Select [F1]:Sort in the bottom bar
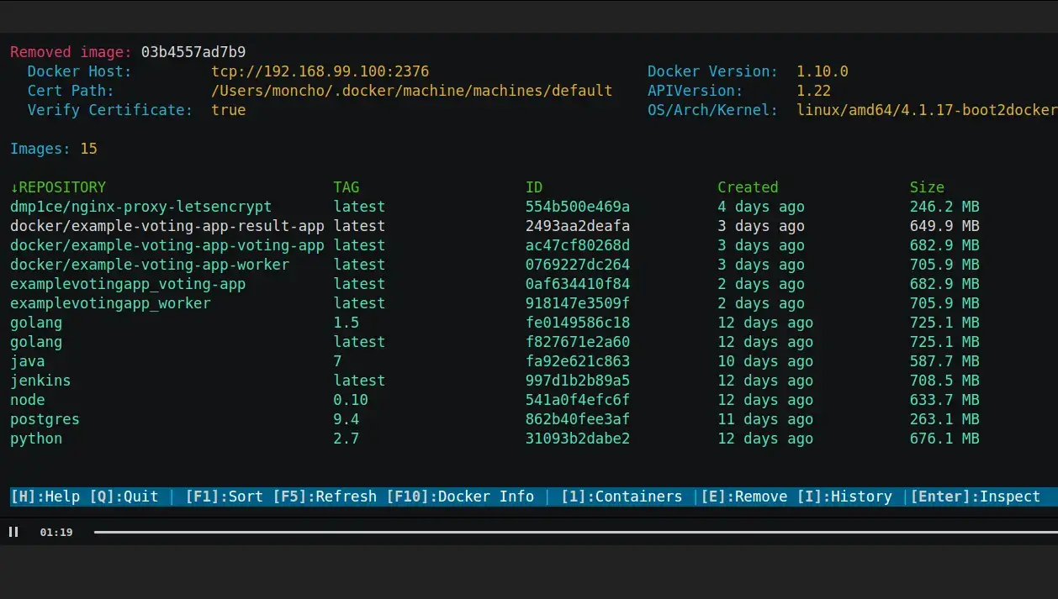 225,497
